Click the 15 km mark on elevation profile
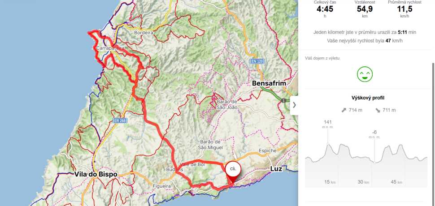This screenshot has width=435, height=206. (x=330, y=182)
